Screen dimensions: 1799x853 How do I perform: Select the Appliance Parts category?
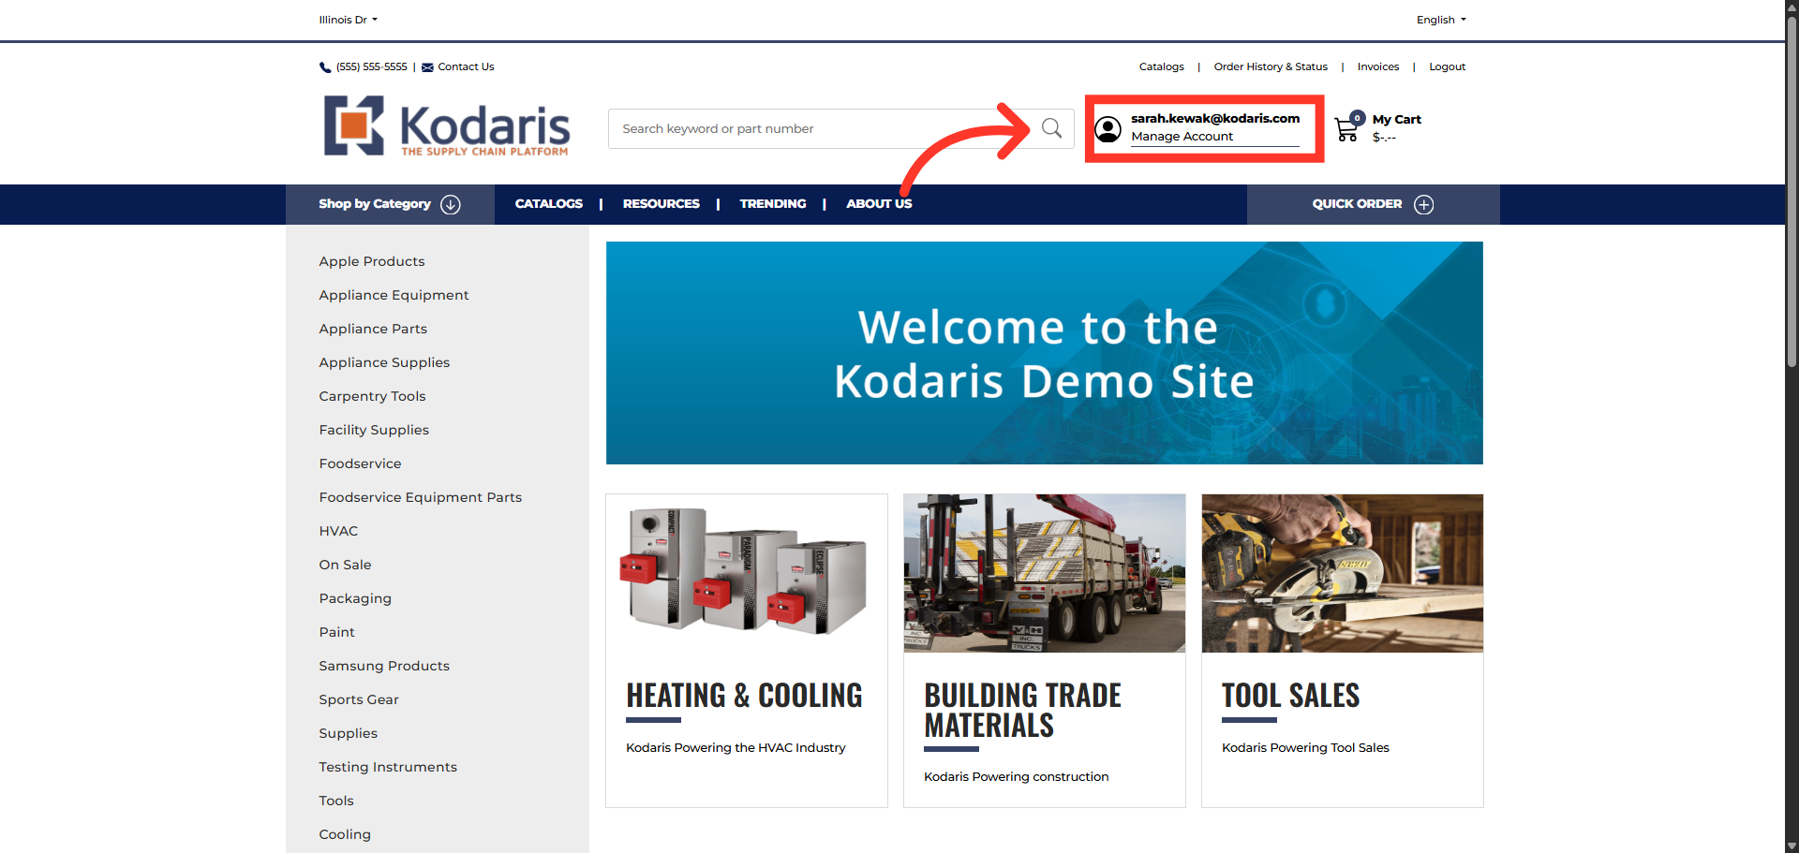click(373, 329)
